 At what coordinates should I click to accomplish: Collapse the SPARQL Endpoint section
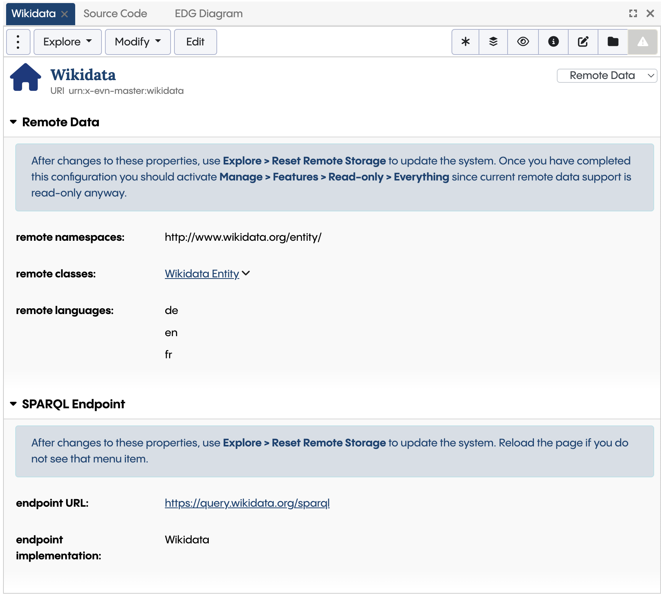click(14, 404)
